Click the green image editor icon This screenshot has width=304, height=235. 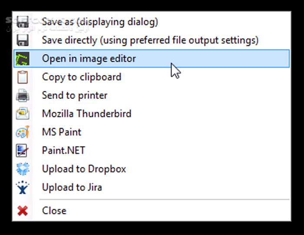tap(23, 59)
